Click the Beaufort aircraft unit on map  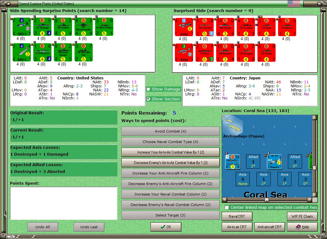(x=274, y=161)
